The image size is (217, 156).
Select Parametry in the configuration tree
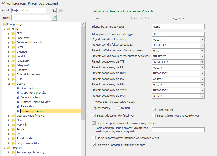(27, 106)
